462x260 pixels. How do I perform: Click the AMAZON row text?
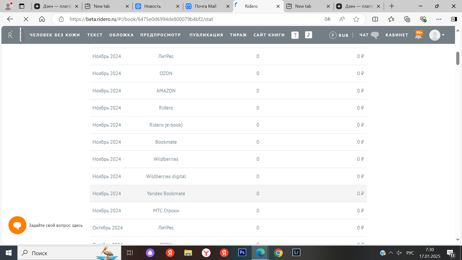166,91
